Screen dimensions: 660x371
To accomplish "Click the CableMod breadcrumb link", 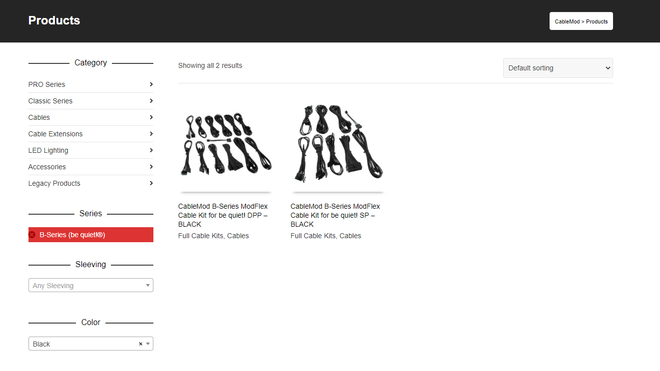I will click(x=567, y=21).
